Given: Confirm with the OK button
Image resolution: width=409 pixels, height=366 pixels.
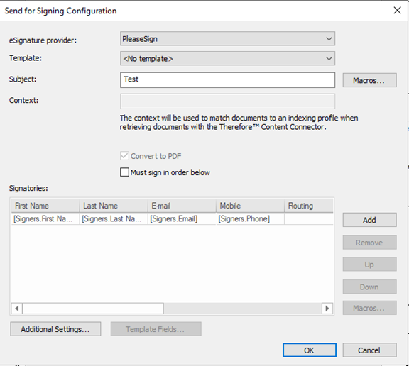Looking at the screenshot, I should (310, 350).
